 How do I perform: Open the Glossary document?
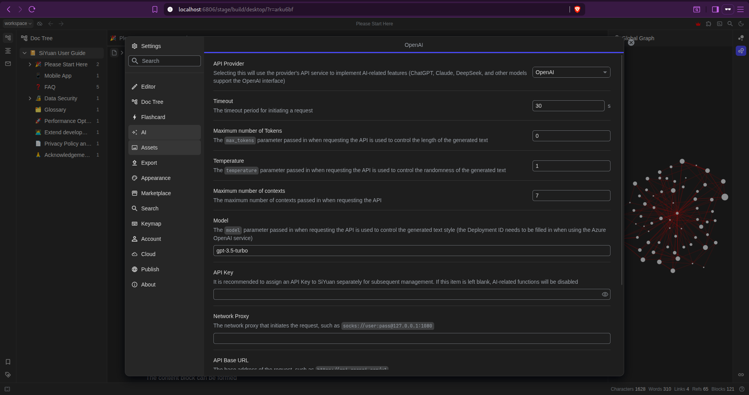(x=62, y=110)
